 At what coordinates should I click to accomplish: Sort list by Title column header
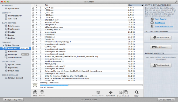pyautogui.click(x=86, y=5)
